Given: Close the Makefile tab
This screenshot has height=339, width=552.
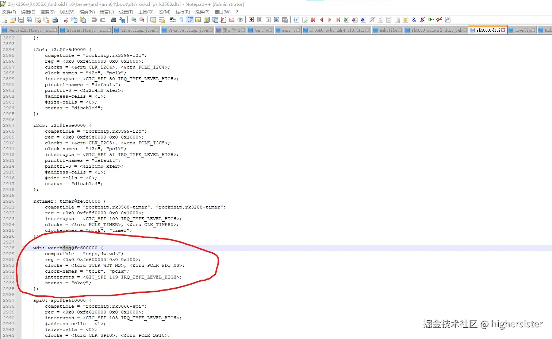Looking at the screenshot, I should (x=399, y=30).
